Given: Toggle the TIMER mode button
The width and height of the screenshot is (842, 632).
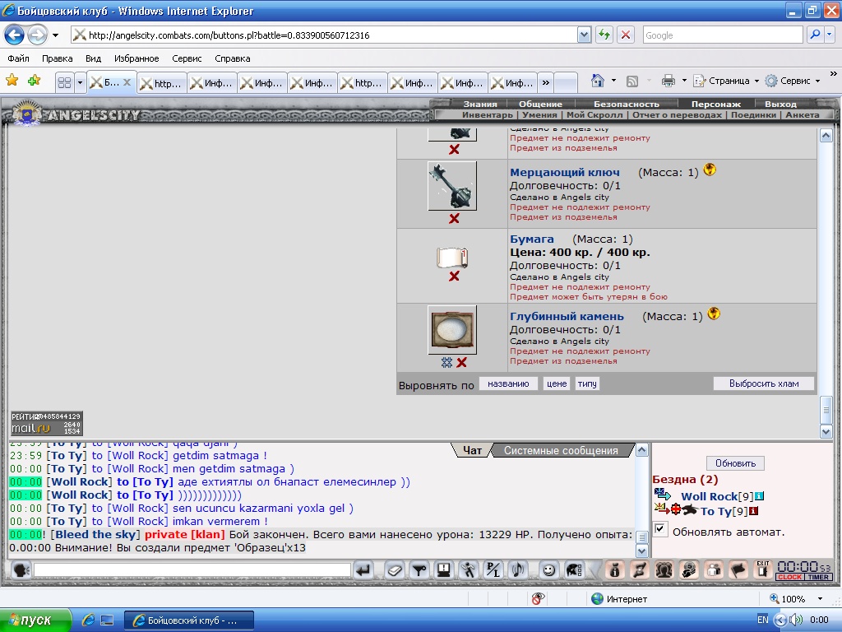Looking at the screenshot, I should (818, 577).
